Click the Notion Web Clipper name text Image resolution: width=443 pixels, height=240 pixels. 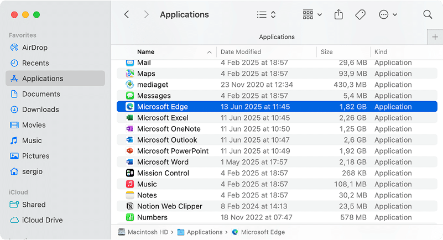170,206
